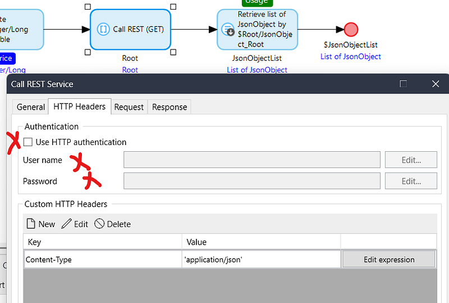Viewport: 449px width, 303px height.
Task: Open the Response tab
Action: pyautogui.click(x=169, y=107)
